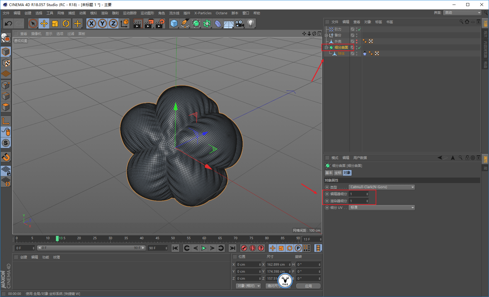The height and width of the screenshot is (297, 489).
Task: Add a Subdivision Surface generator icon
Action: (196, 23)
